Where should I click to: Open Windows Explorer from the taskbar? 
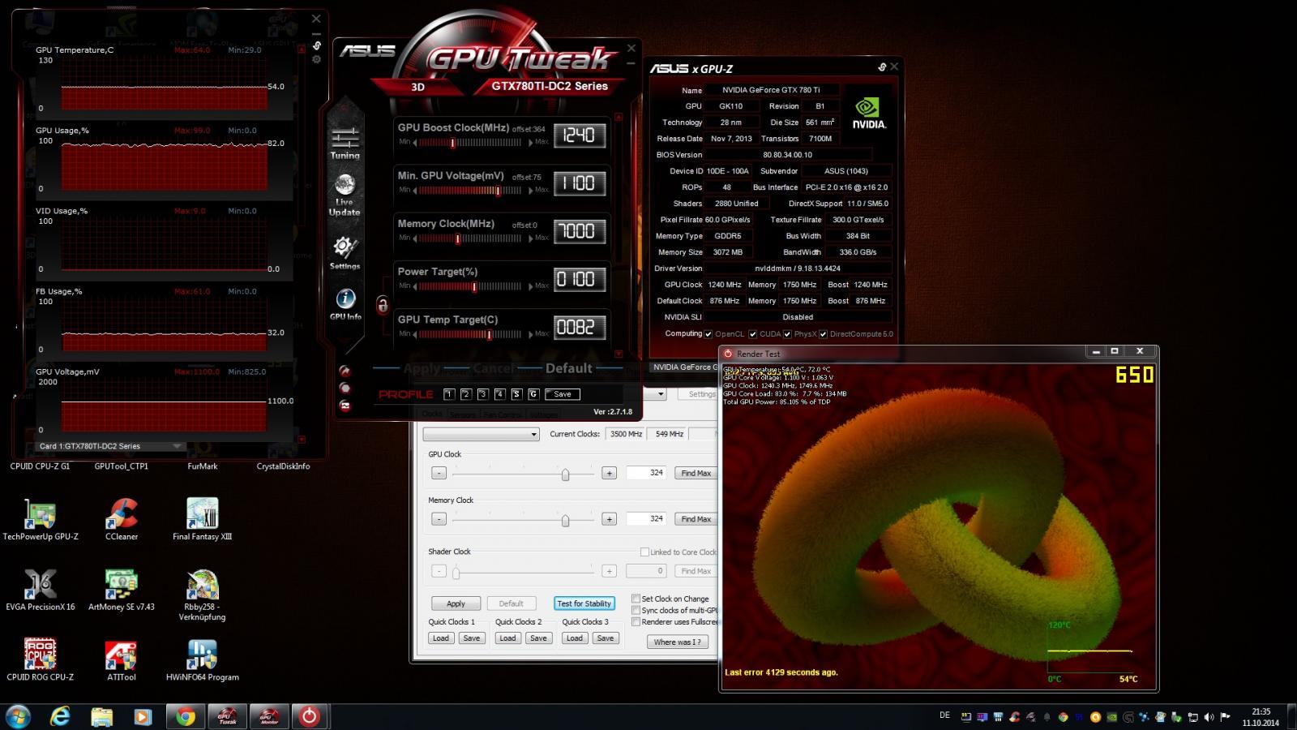[102, 716]
